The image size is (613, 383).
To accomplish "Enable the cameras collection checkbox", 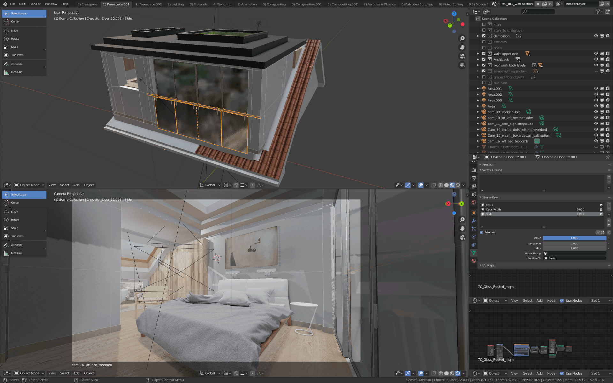I will [x=484, y=42].
